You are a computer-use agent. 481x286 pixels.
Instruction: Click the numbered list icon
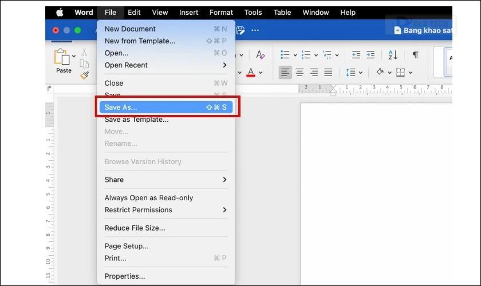pos(306,55)
